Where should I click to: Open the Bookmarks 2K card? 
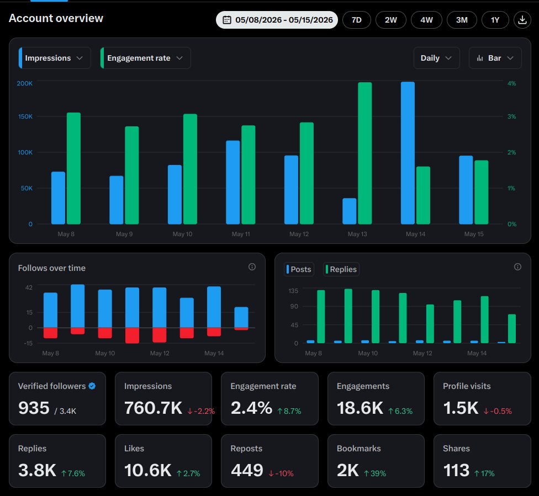(376, 461)
